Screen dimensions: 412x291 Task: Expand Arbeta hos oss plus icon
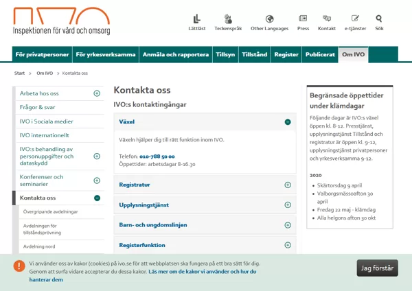97,93
